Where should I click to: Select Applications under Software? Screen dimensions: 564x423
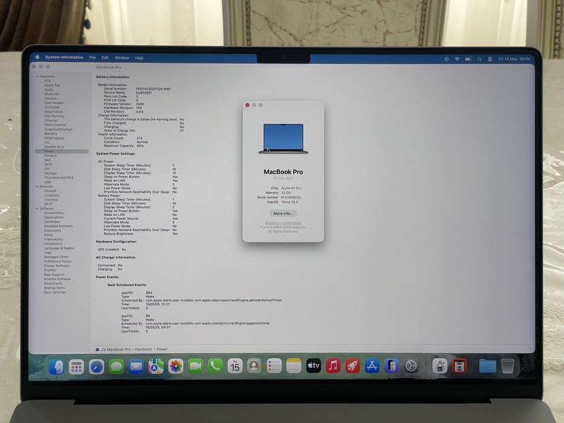[x=54, y=218]
